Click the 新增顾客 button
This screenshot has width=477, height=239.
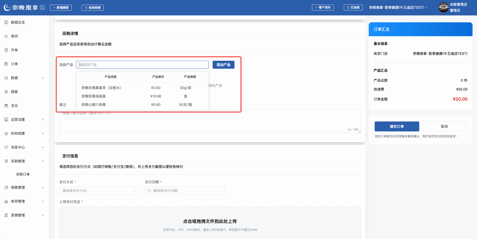(61, 8)
